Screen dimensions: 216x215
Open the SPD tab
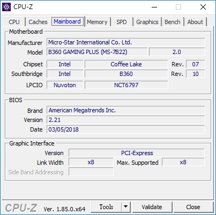click(x=122, y=22)
